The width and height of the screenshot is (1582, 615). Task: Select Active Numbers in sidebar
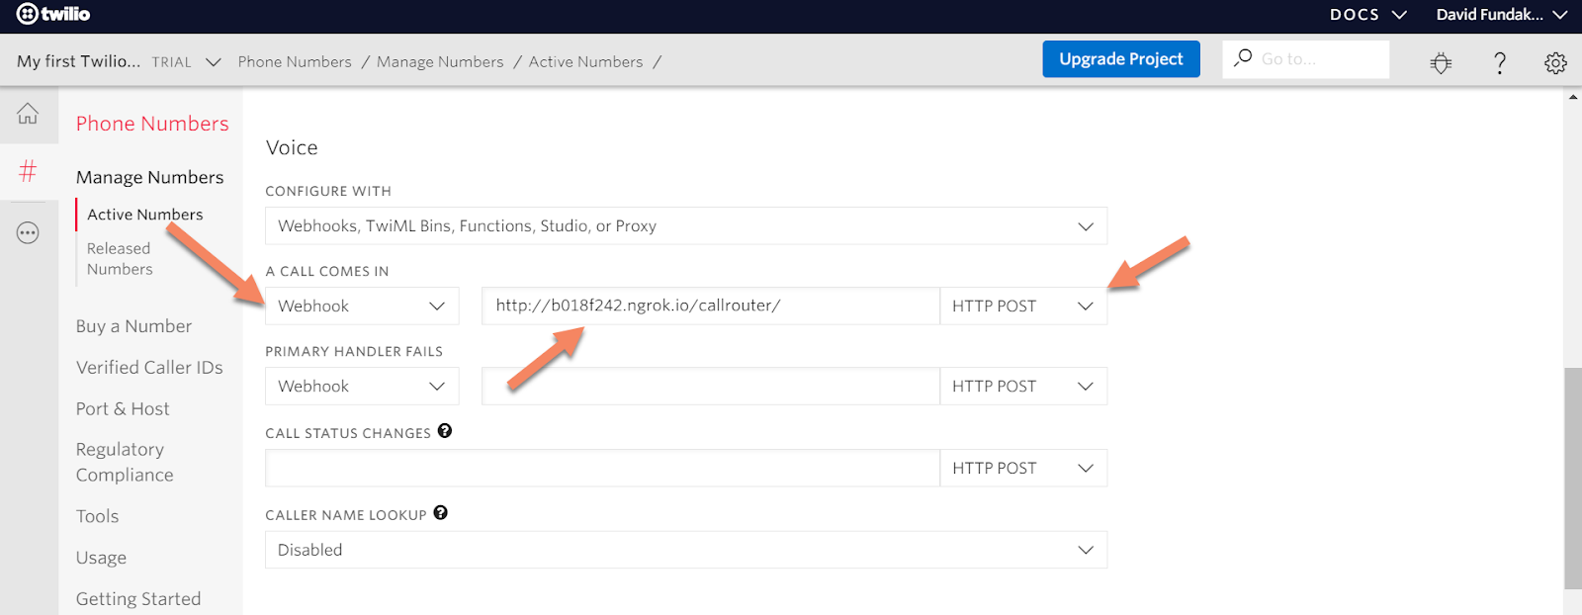[144, 215]
